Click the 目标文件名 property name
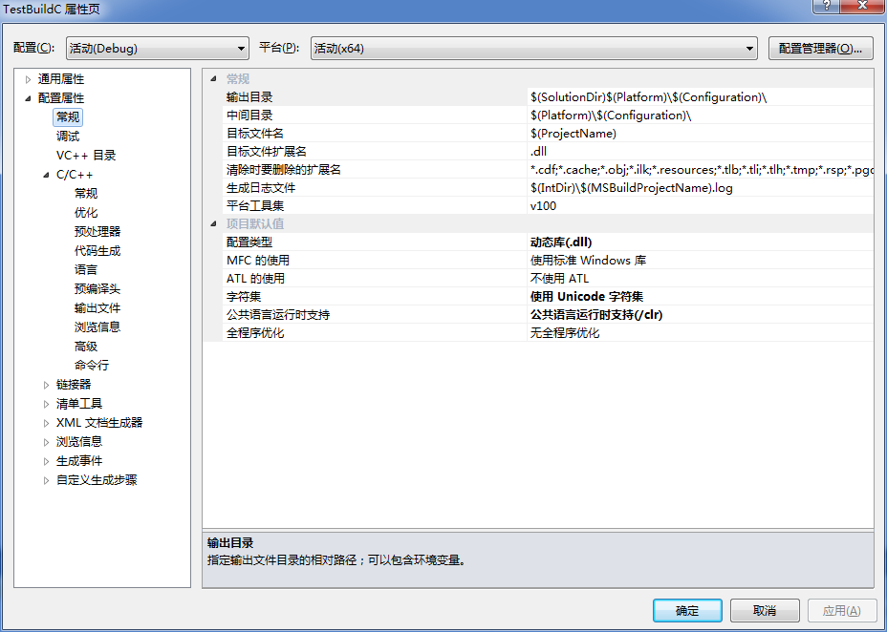 point(255,134)
